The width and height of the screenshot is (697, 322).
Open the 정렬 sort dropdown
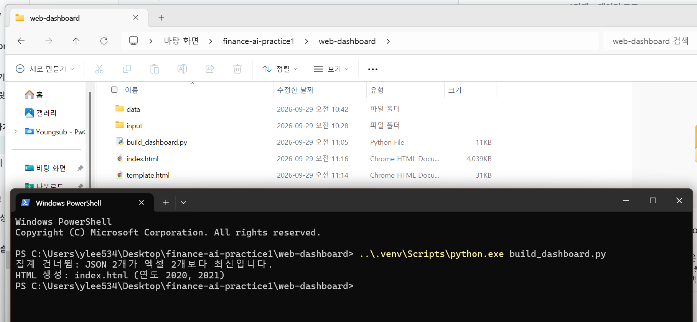[x=280, y=69]
